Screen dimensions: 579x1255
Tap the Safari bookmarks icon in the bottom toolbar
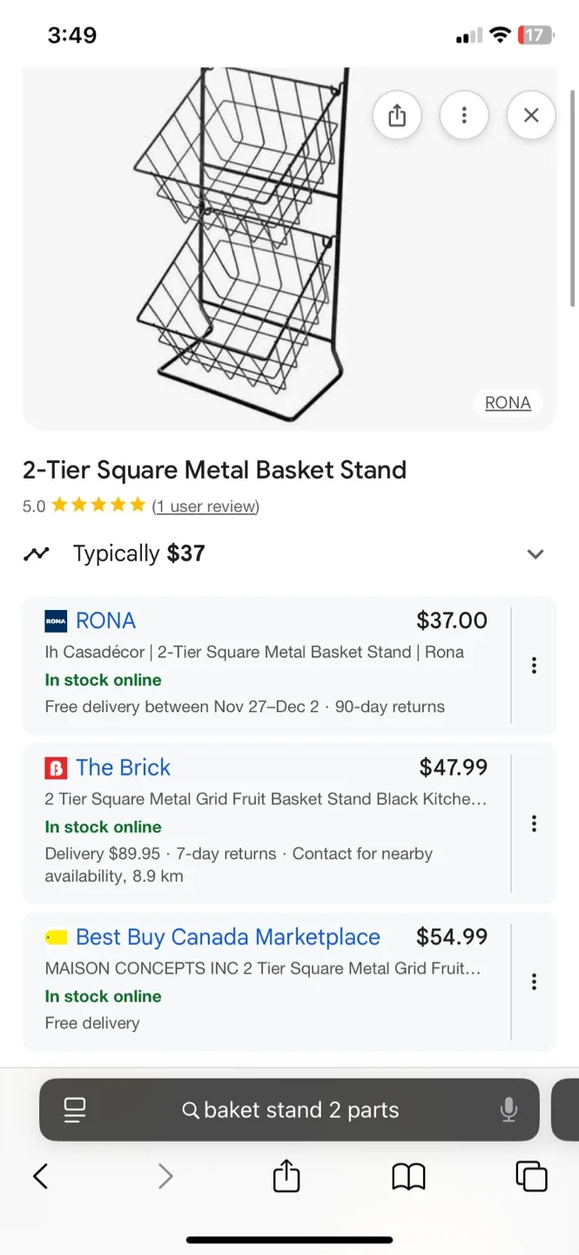[x=408, y=1176]
